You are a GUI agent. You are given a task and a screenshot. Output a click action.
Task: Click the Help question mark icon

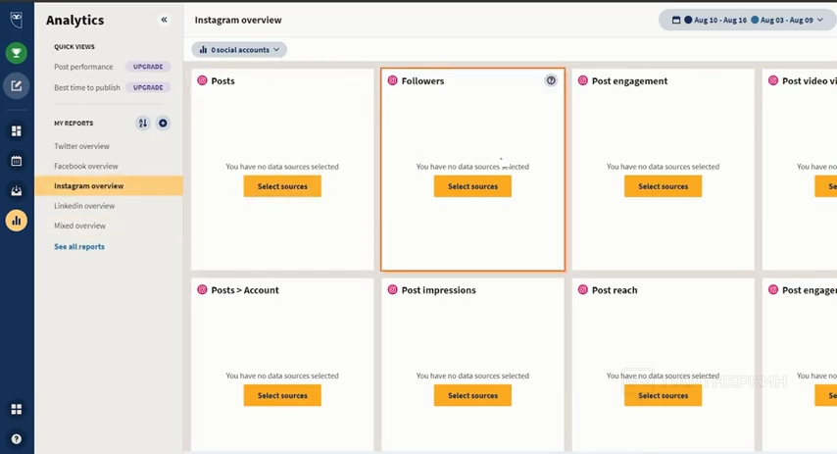point(16,439)
